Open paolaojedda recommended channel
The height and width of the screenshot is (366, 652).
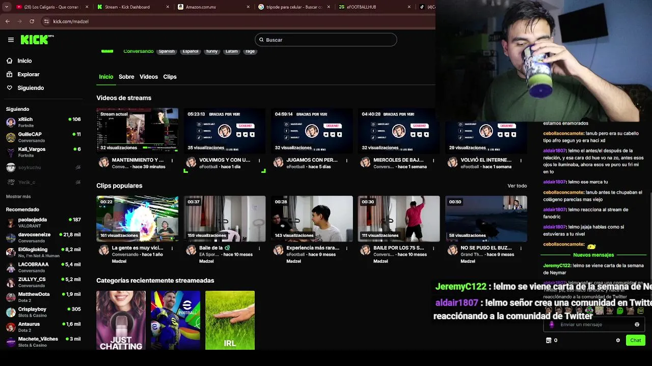[43, 223]
